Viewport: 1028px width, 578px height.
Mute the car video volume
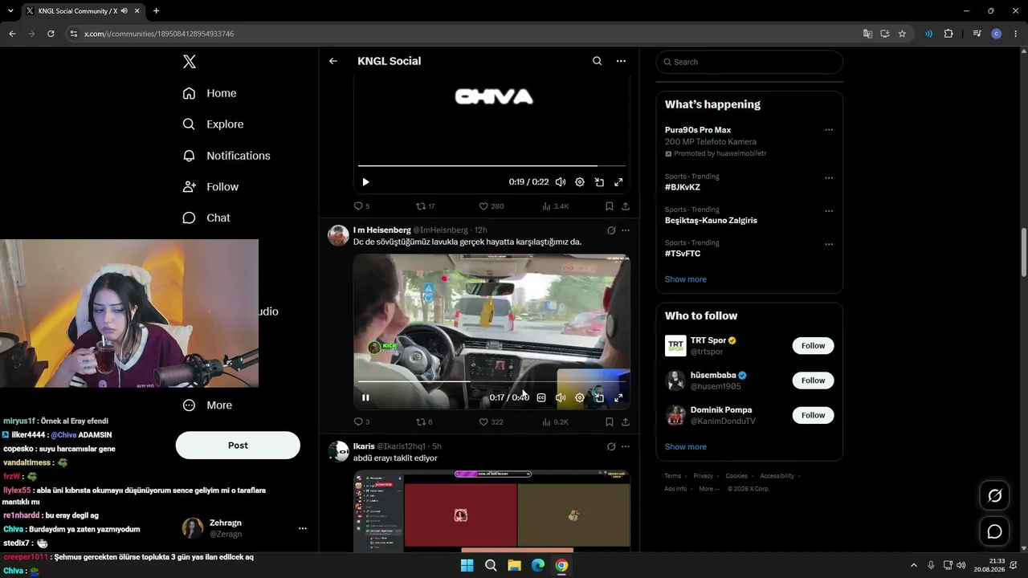pyautogui.click(x=561, y=397)
